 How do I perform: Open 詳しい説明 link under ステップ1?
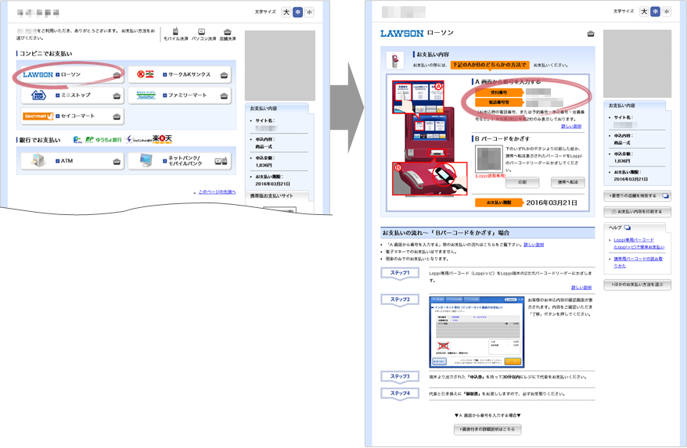point(581,288)
